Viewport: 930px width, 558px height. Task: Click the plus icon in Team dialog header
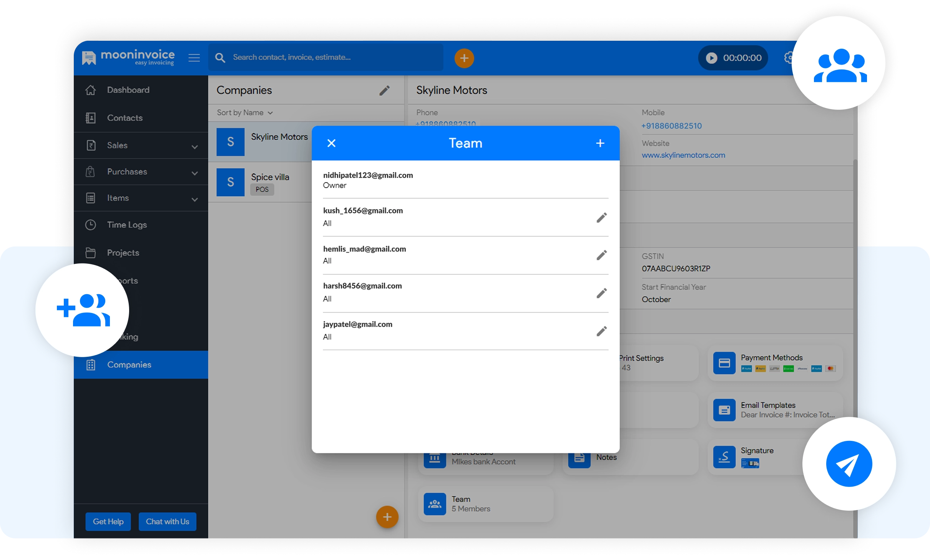(600, 143)
